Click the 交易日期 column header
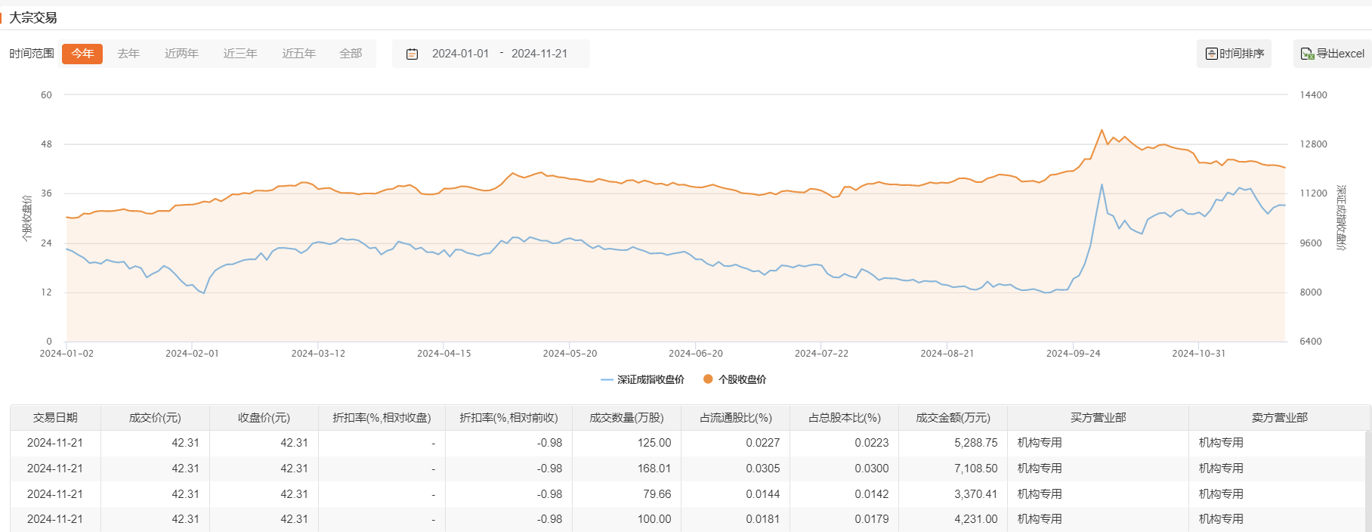Screen dimensions: 1372x532 click(55, 418)
